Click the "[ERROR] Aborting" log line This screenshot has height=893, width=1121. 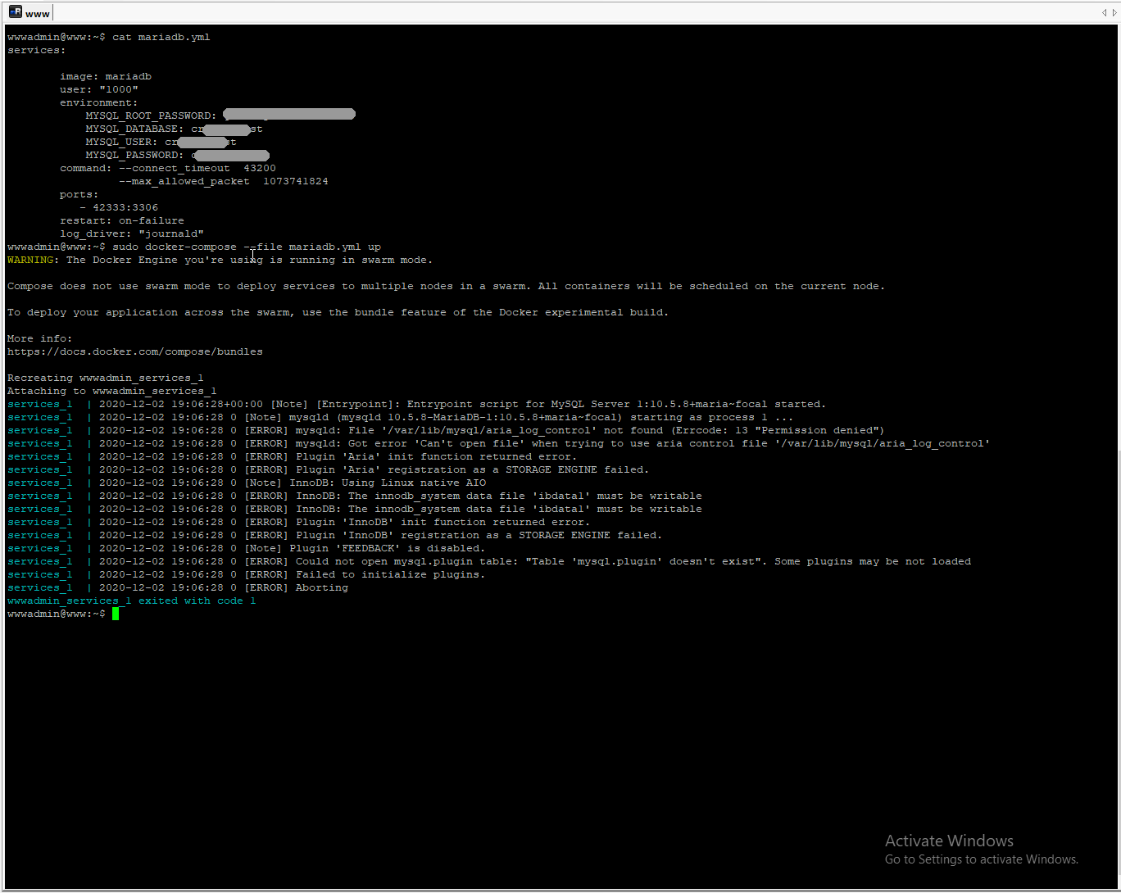click(x=178, y=587)
